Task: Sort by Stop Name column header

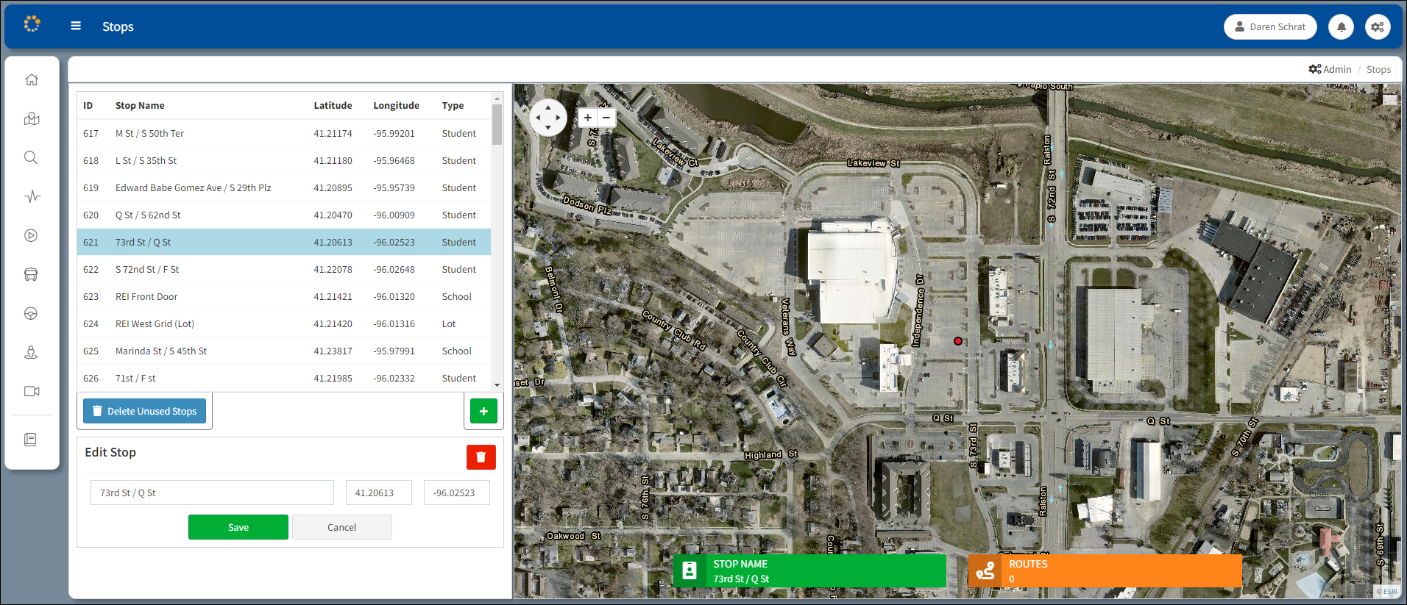Action: [140, 105]
